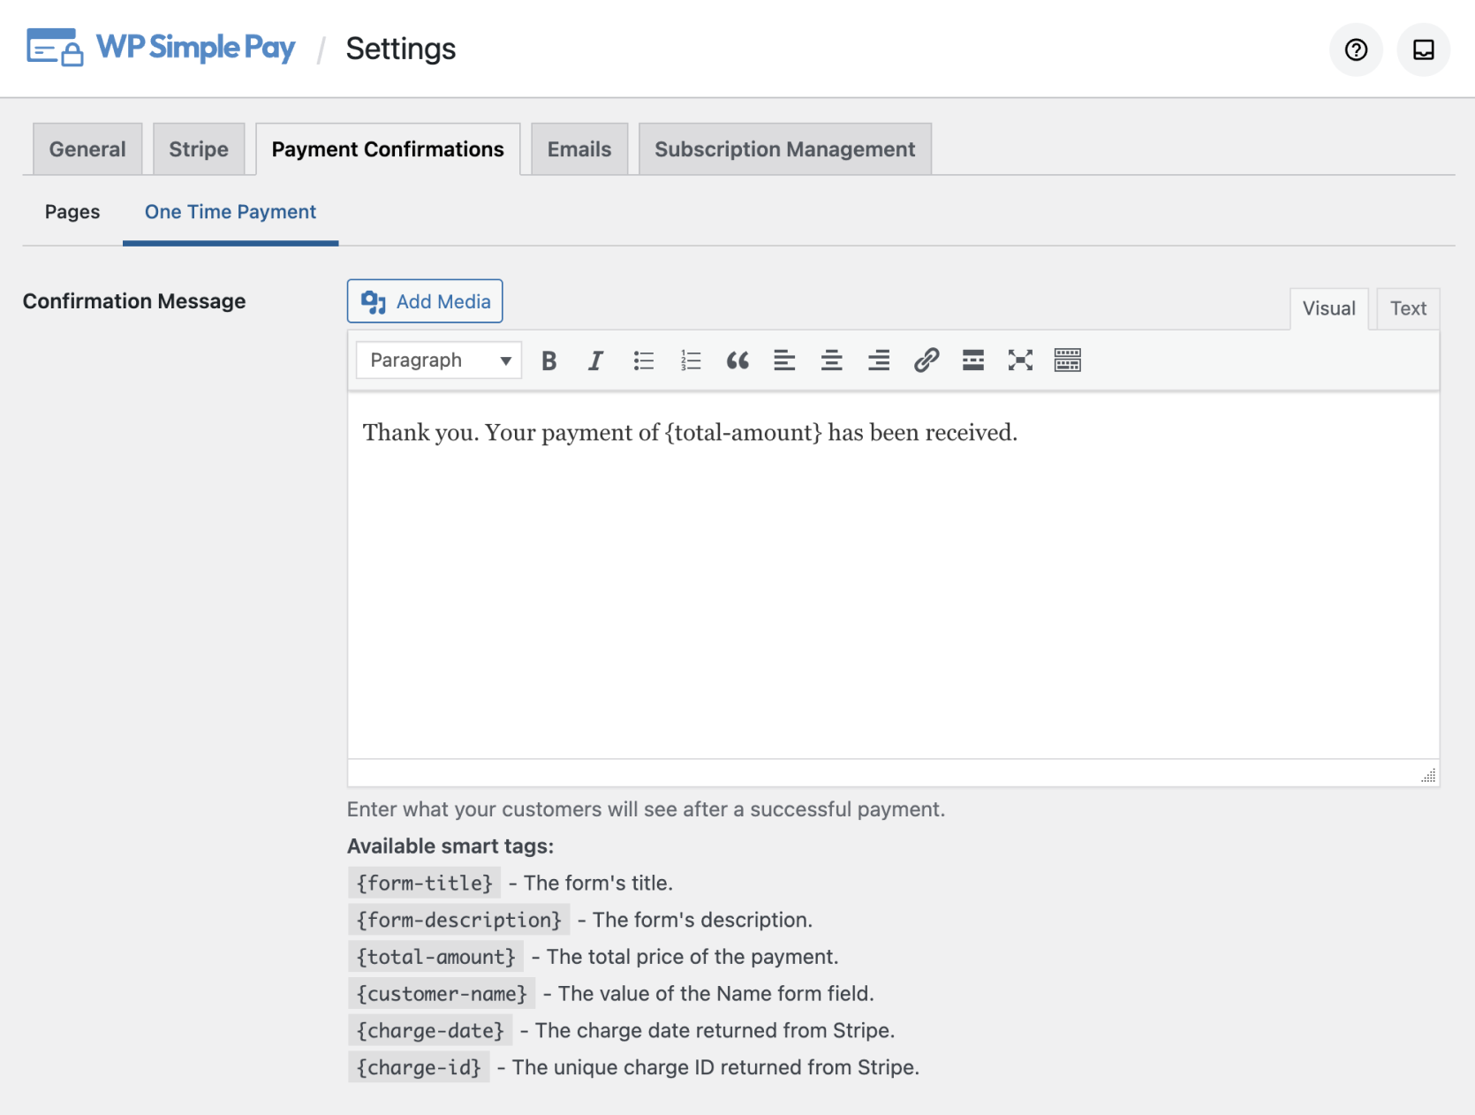Toggle bold formatting in editor toolbar

pyautogui.click(x=549, y=360)
